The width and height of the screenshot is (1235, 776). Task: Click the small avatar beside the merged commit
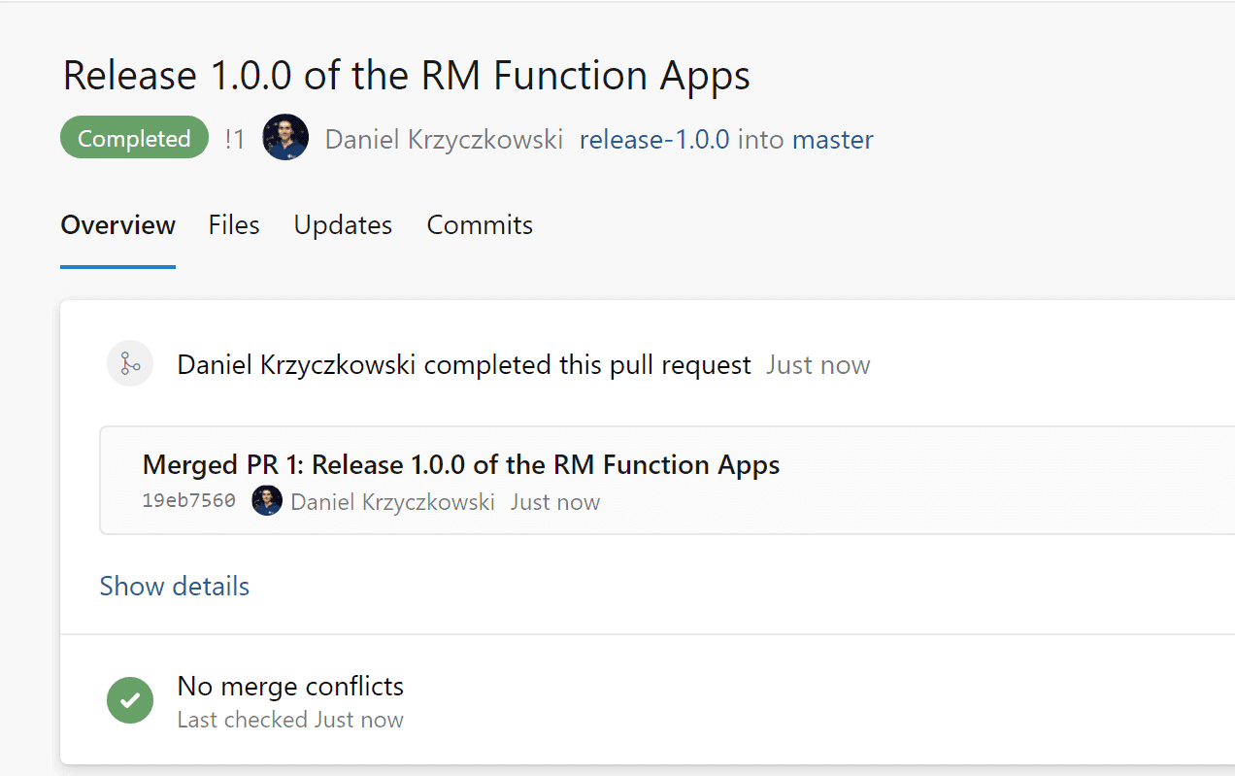(x=266, y=500)
